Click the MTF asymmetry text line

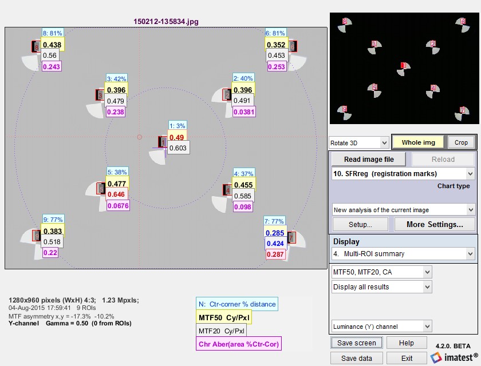(61, 316)
